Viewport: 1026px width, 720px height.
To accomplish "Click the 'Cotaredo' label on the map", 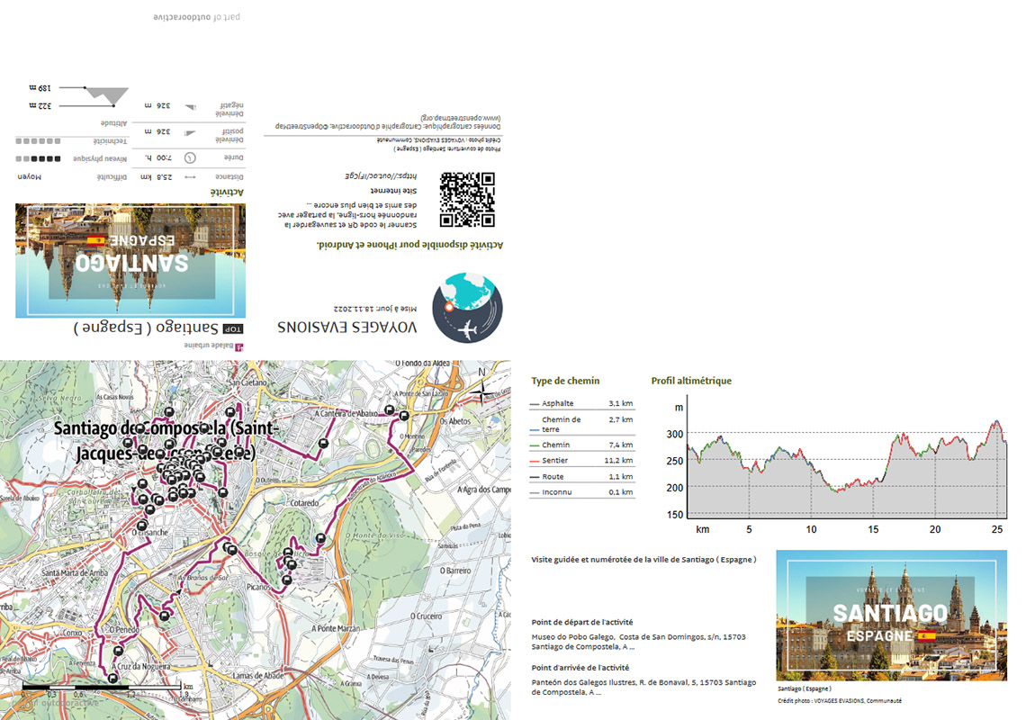I will tap(304, 503).
